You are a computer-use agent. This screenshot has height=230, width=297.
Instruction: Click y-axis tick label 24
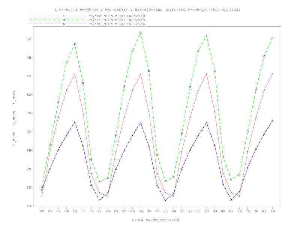tap(29, 169)
